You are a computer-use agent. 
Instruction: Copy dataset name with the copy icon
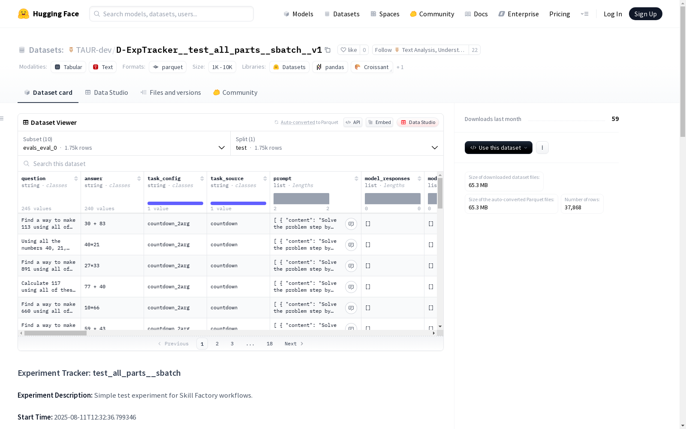328,50
